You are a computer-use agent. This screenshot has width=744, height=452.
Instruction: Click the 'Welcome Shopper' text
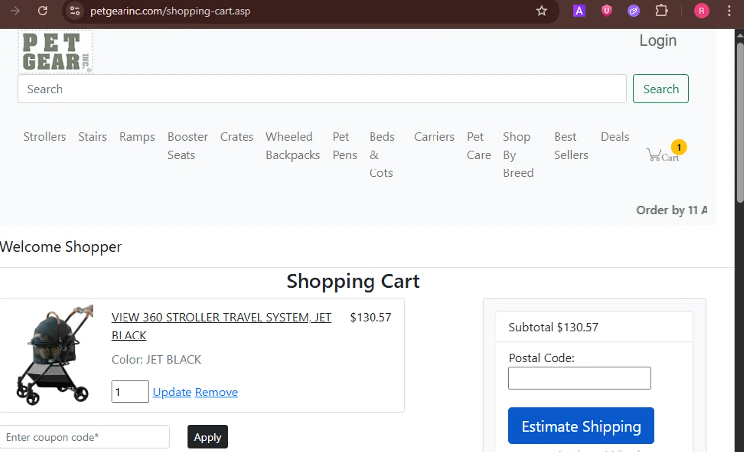pos(61,247)
